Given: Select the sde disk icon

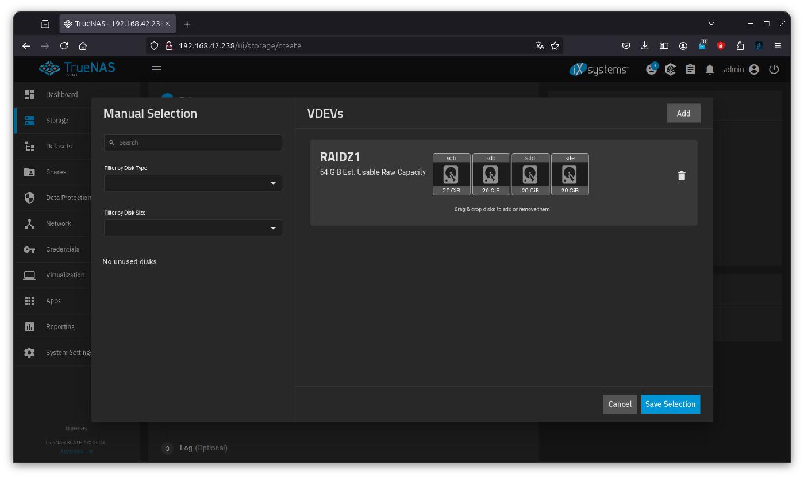Looking at the screenshot, I should 570,174.
